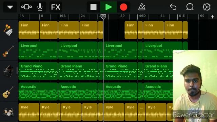Select the Liverpool region after the playhead
This screenshot has height=122, width=217.
coord(120,50)
